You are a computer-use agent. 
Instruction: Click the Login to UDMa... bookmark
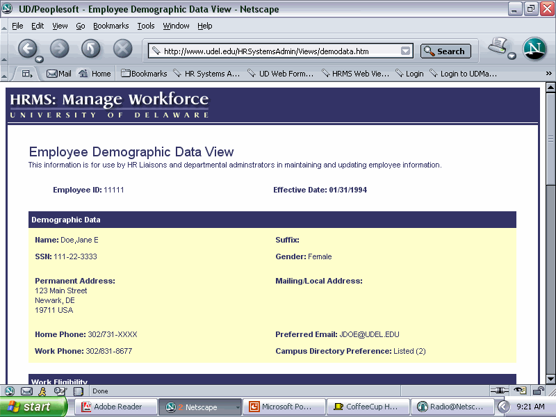tap(463, 74)
